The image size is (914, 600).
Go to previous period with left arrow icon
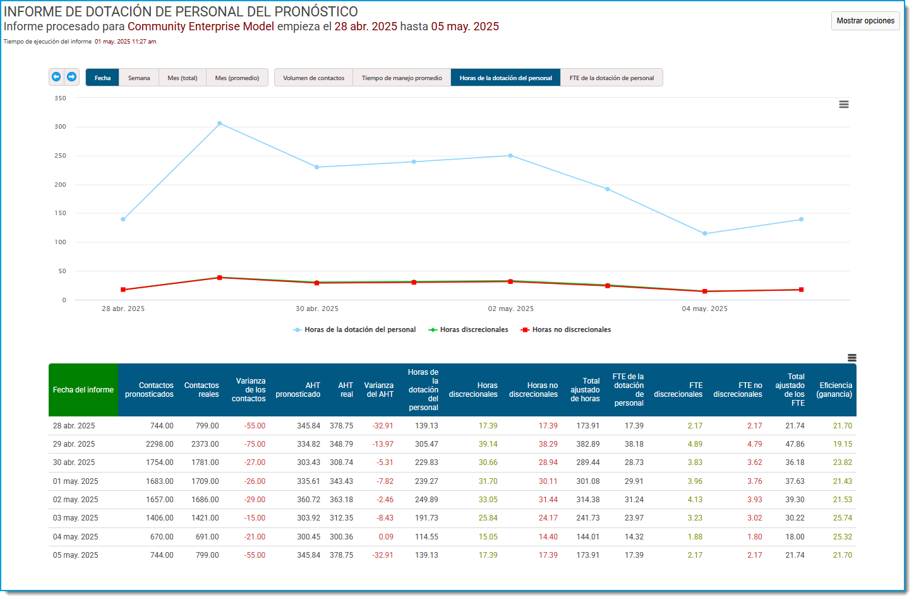[56, 77]
